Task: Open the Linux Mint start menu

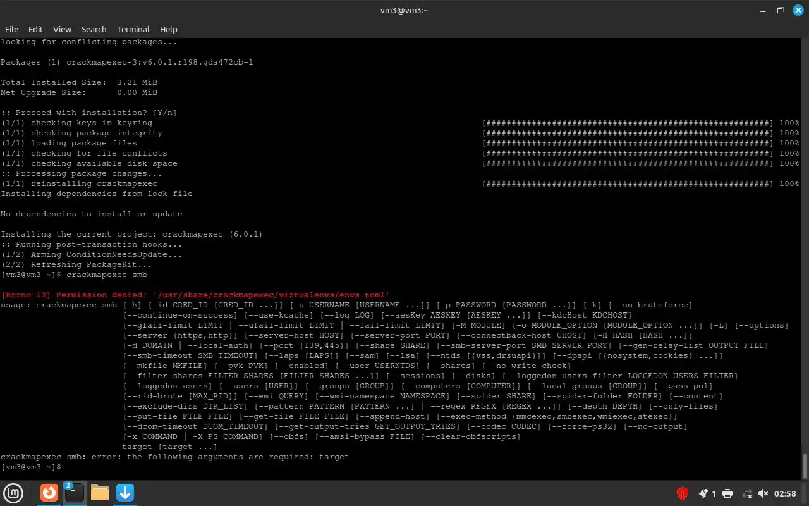Action: [x=14, y=493]
